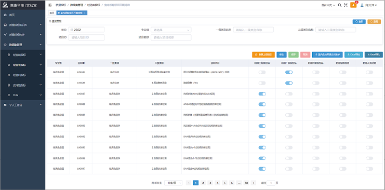Focus the 一级类别名称 input field
The image size is (385, 190).
click(254, 30)
